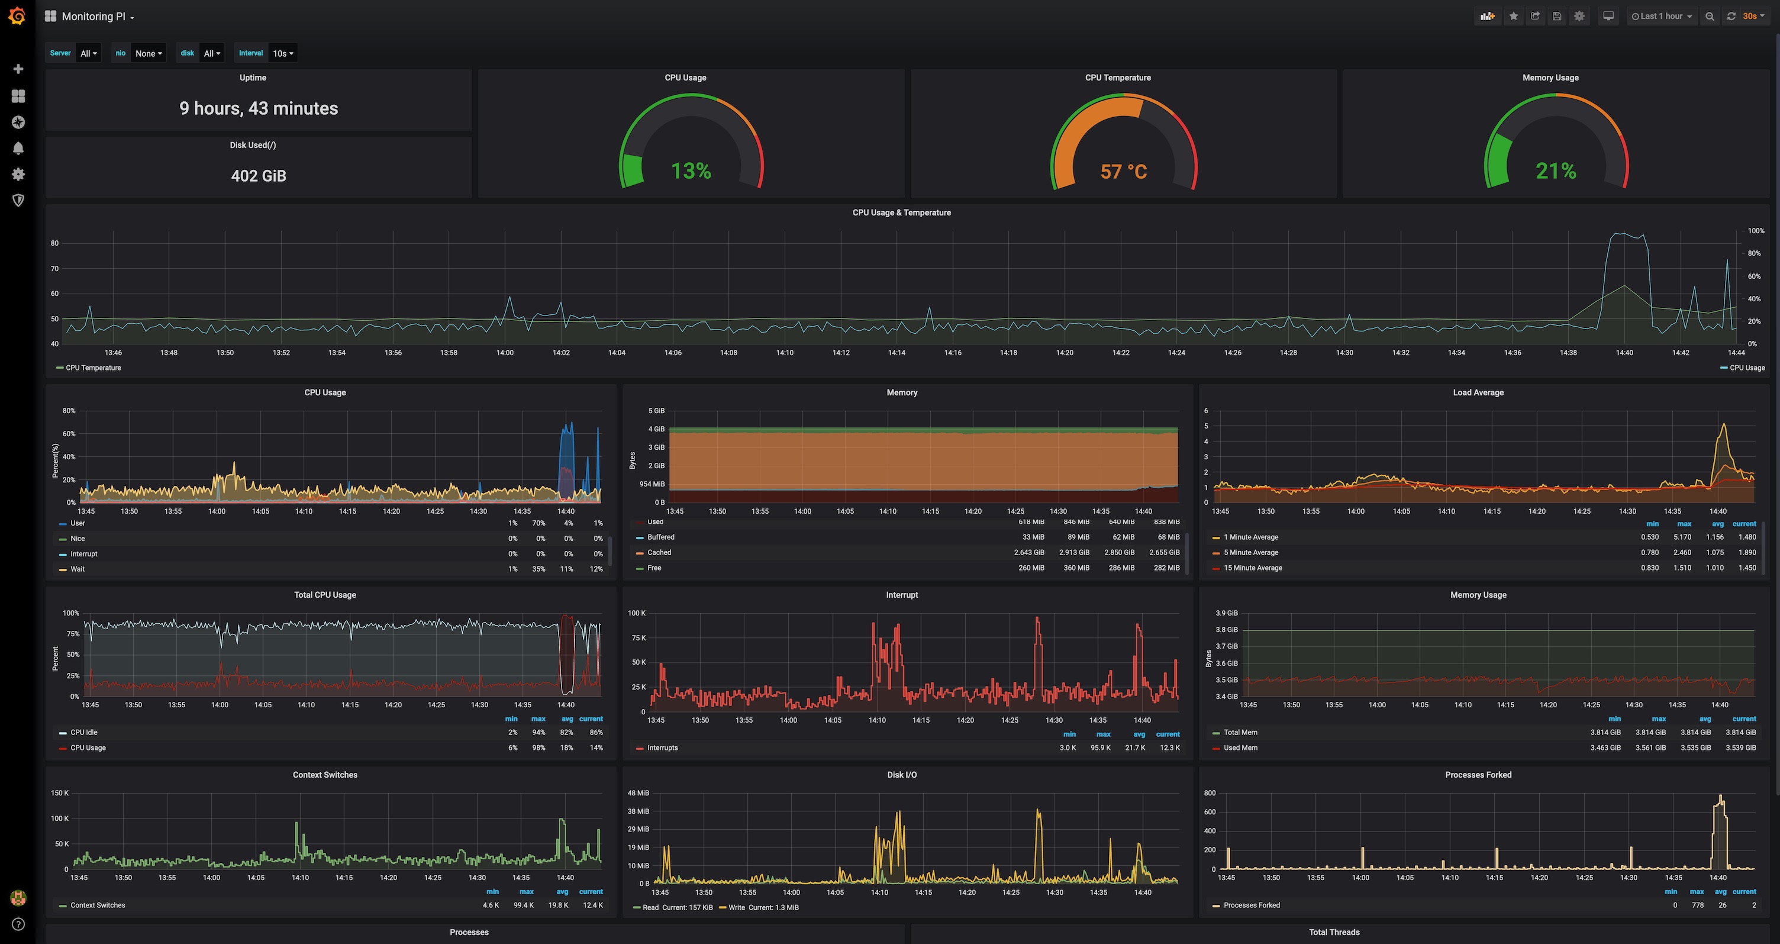Open the Server All variable dropdown
1780x944 pixels.
(88, 53)
